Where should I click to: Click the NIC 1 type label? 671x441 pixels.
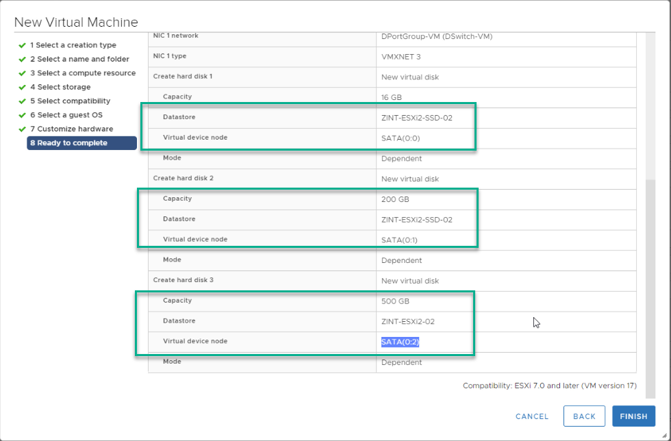point(170,56)
